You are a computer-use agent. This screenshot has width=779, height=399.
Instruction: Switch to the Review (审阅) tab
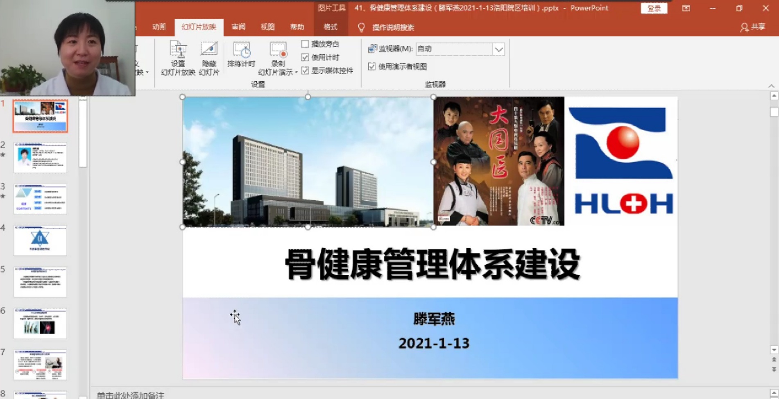238,27
